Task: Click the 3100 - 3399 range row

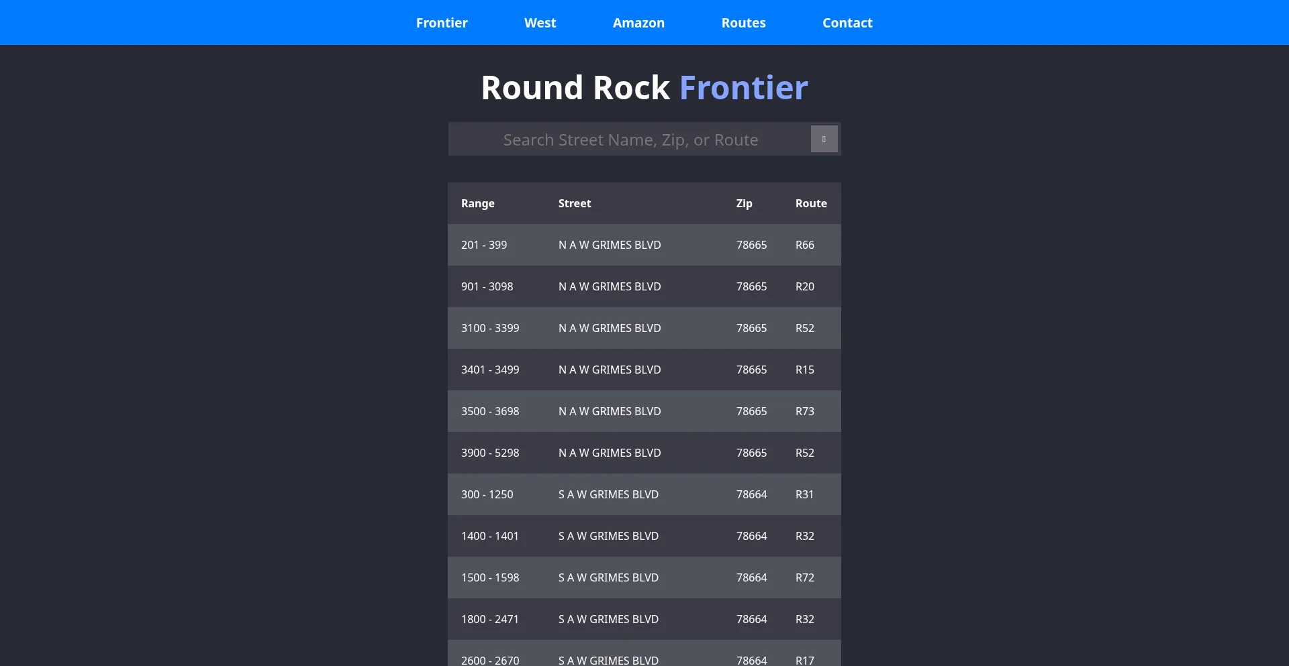Action: 644,328
